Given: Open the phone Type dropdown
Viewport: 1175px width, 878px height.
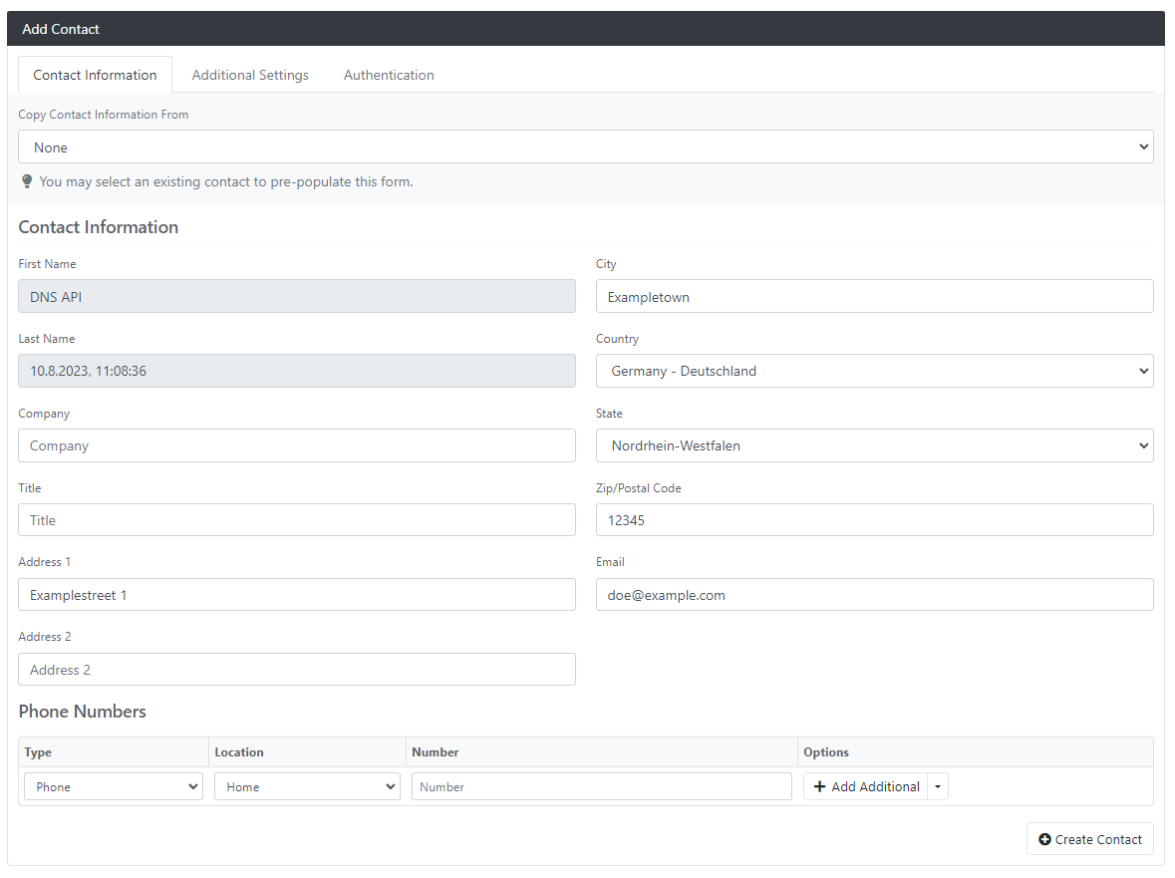Looking at the screenshot, I should tap(114, 786).
